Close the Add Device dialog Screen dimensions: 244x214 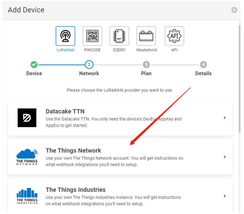pyautogui.click(x=234, y=10)
